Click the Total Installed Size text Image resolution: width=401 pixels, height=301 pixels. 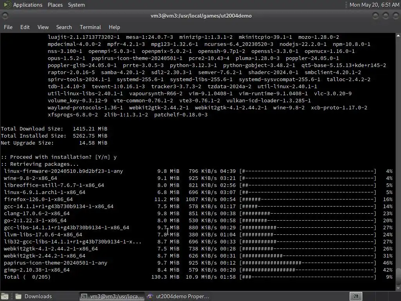pos(54,136)
